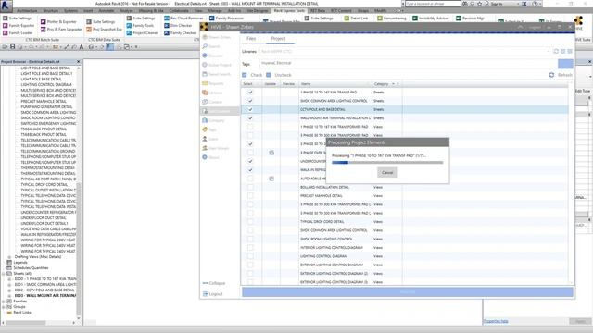Viewport: 593px width, 333px height.
Task: Open the Sign In dropdown
Action: [517, 4]
